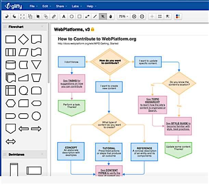This screenshot has height=185, width=209.
Task: Select the Ellipse drawing tool
Action: click(71, 16)
